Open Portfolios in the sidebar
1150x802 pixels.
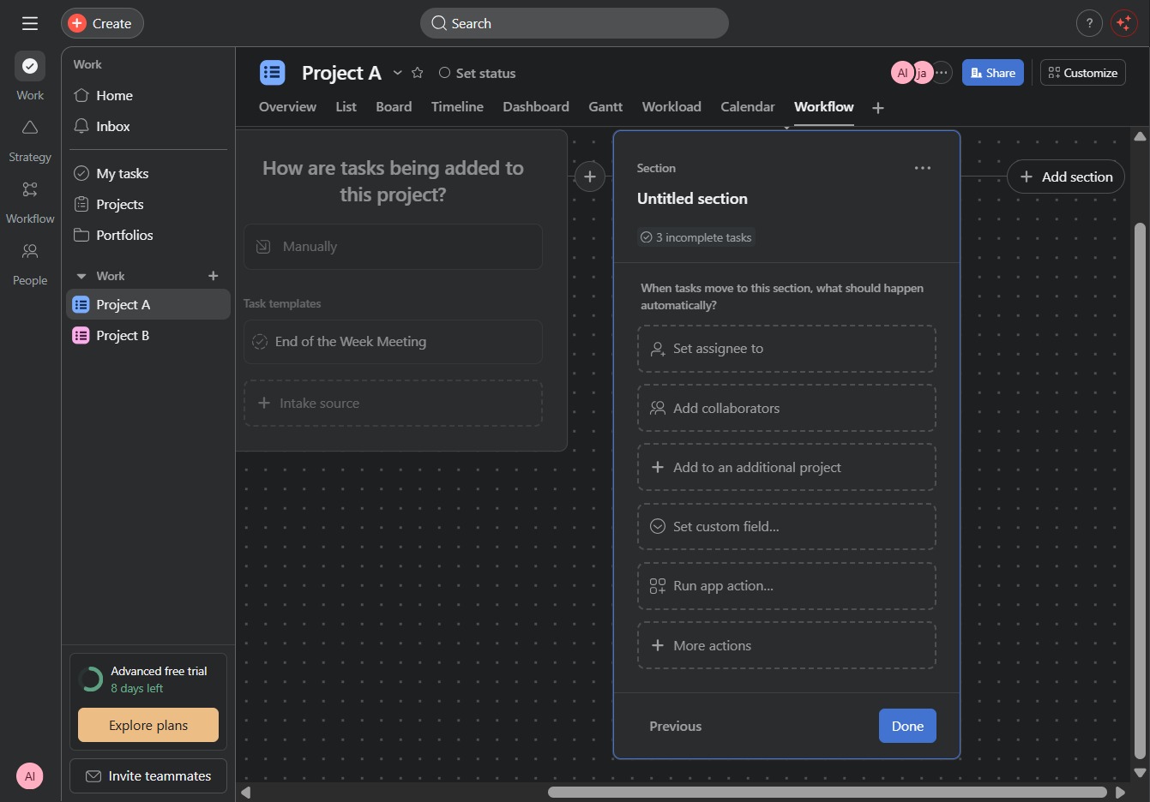[147, 236]
